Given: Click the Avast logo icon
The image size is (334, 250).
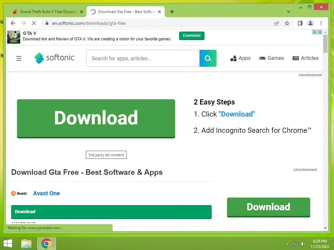Looking at the screenshot, I should click(x=19, y=193).
